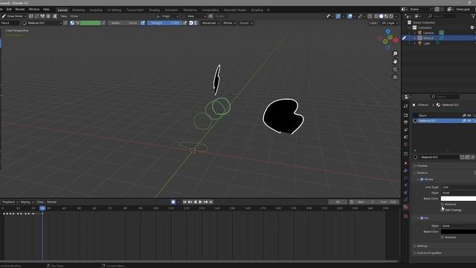Toggle X-ray icon in header
This screenshot has width=476, height=268.
click(x=370, y=16)
